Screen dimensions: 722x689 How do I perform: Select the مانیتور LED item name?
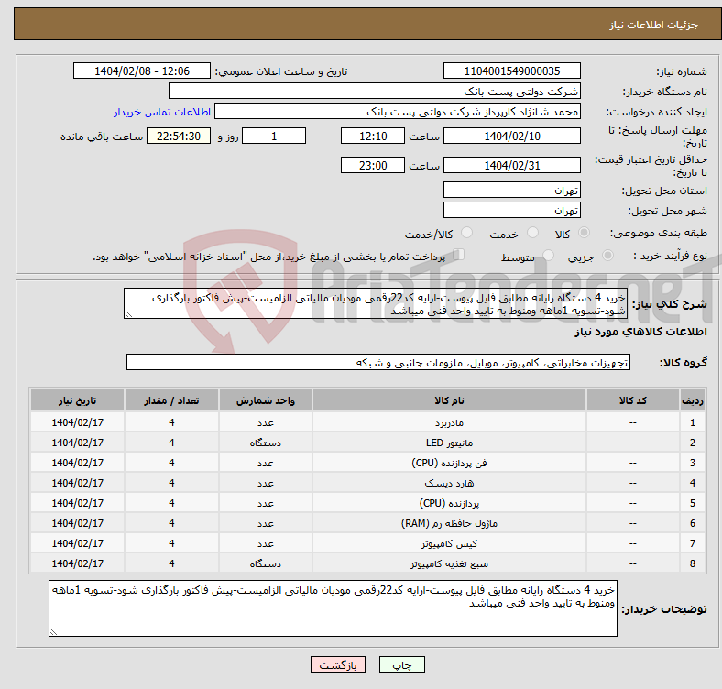point(449,443)
